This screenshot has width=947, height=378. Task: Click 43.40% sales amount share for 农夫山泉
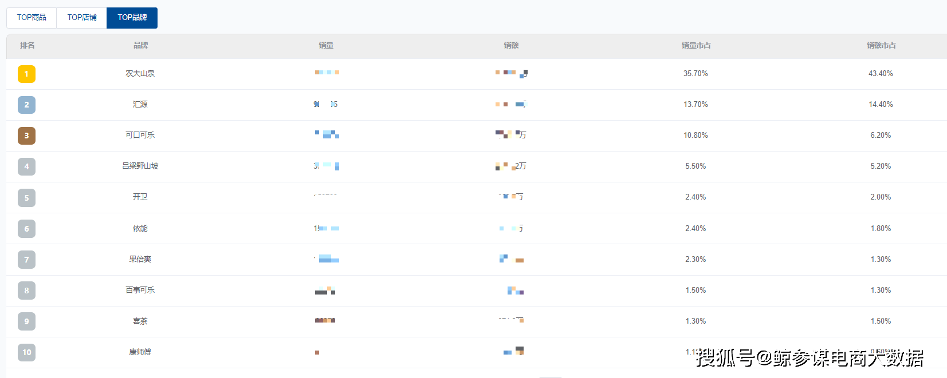coord(881,74)
